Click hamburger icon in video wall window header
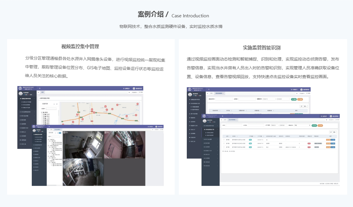353x207 pixels. click(49, 127)
